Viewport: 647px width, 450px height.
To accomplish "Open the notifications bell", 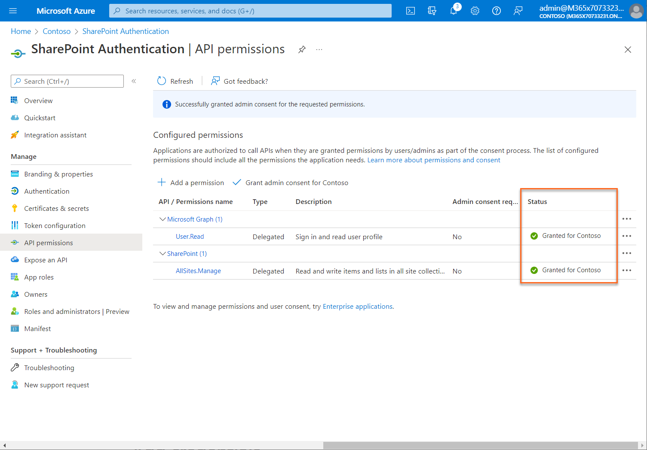I will coord(453,11).
